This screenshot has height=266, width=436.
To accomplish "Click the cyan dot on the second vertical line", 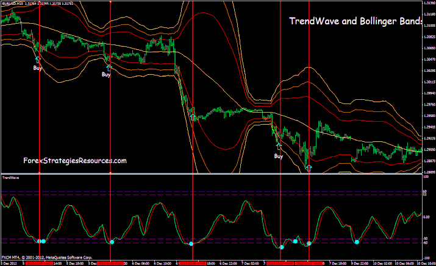I will (112, 242).
